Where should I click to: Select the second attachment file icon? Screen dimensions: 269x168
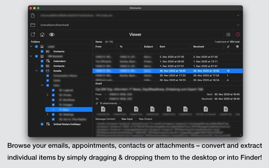coord(120,109)
